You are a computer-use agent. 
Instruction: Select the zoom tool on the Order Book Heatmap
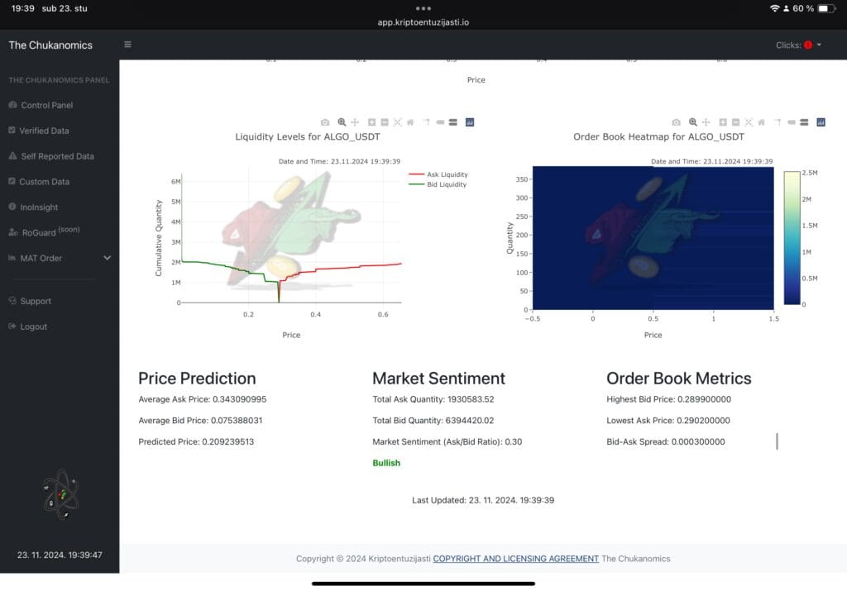point(692,122)
